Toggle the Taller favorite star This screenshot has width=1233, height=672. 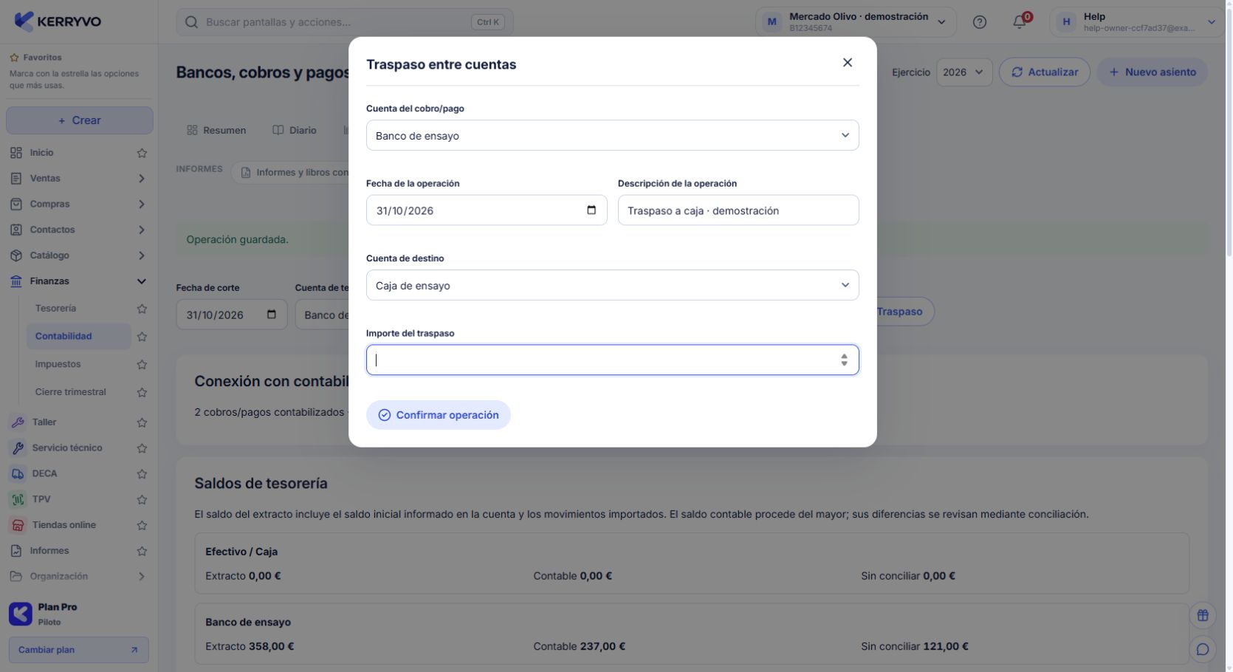pyautogui.click(x=142, y=422)
